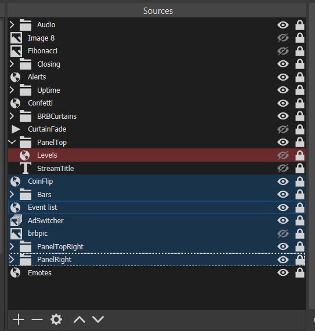Screen dimensions: 315x331
Task: Hide the Alerts source
Action: click(283, 77)
